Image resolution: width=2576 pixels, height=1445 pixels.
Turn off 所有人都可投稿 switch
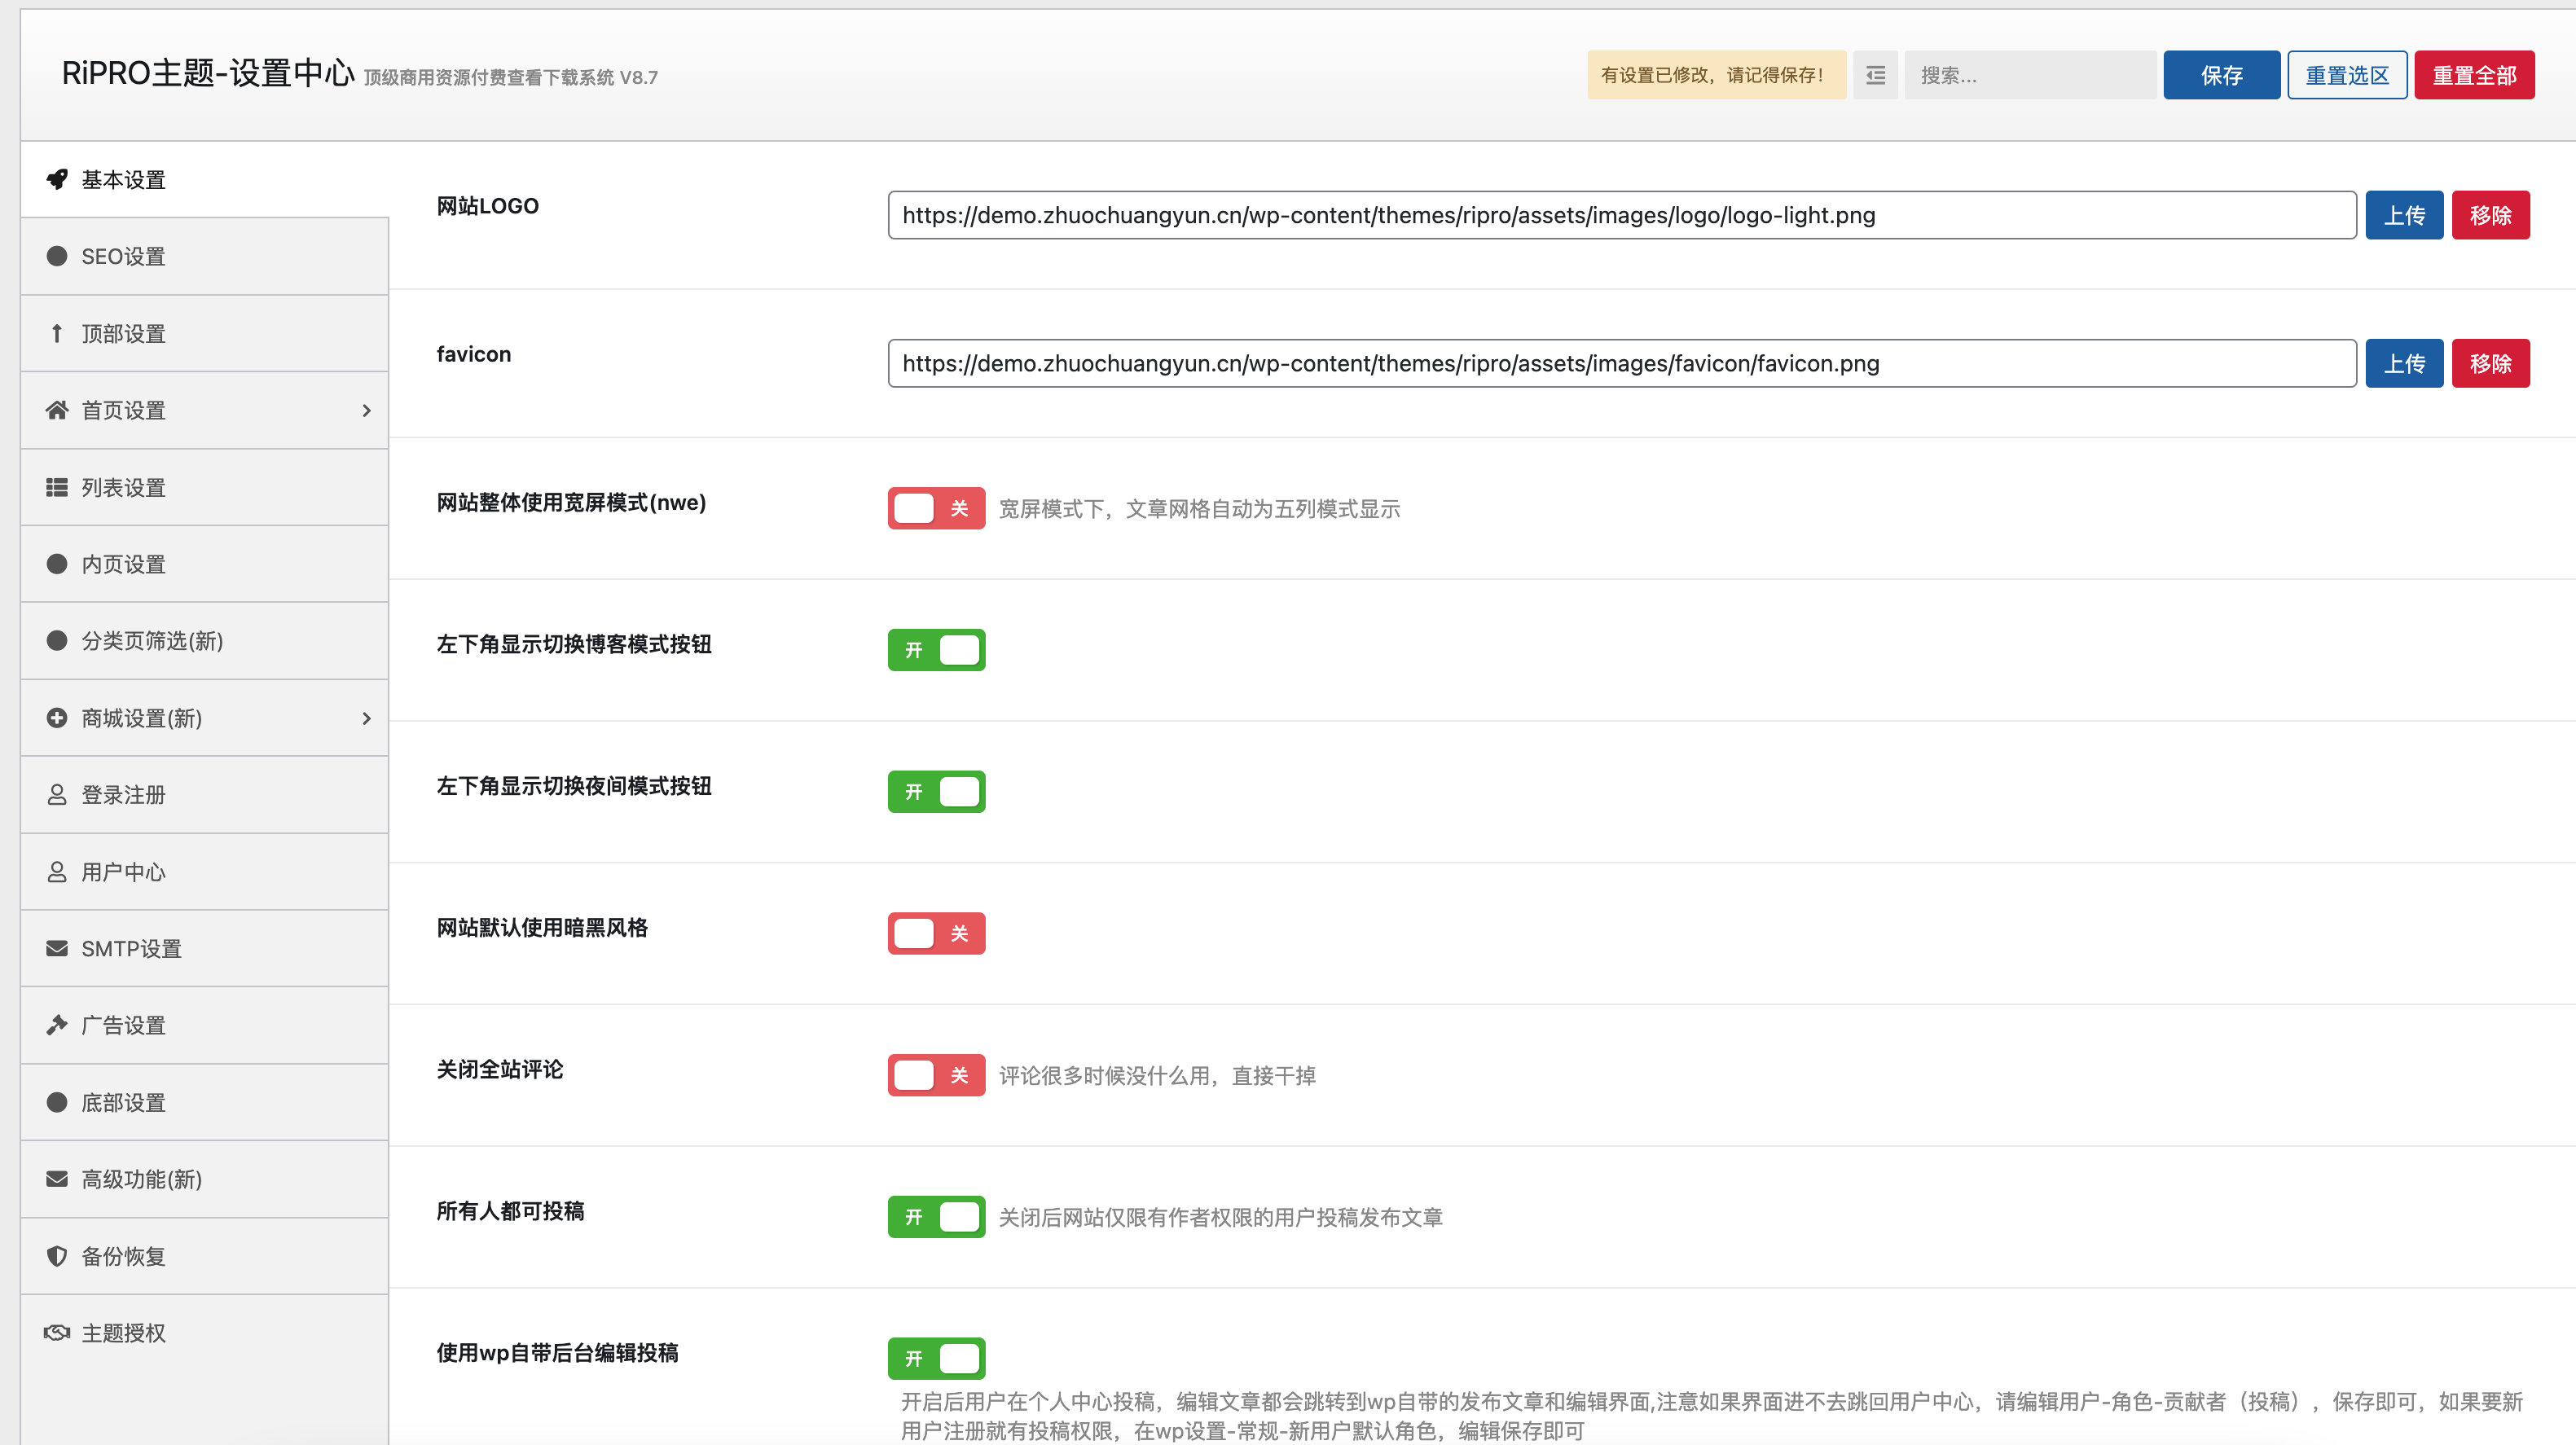936,1217
